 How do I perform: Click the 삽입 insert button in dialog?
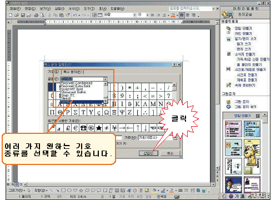[x=149, y=153]
